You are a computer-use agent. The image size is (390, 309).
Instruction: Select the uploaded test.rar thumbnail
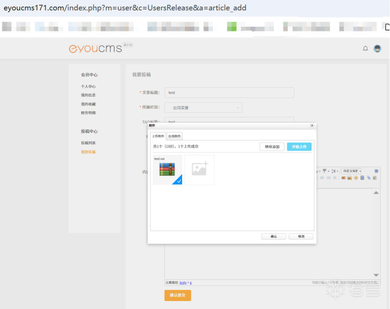[x=168, y=170]
